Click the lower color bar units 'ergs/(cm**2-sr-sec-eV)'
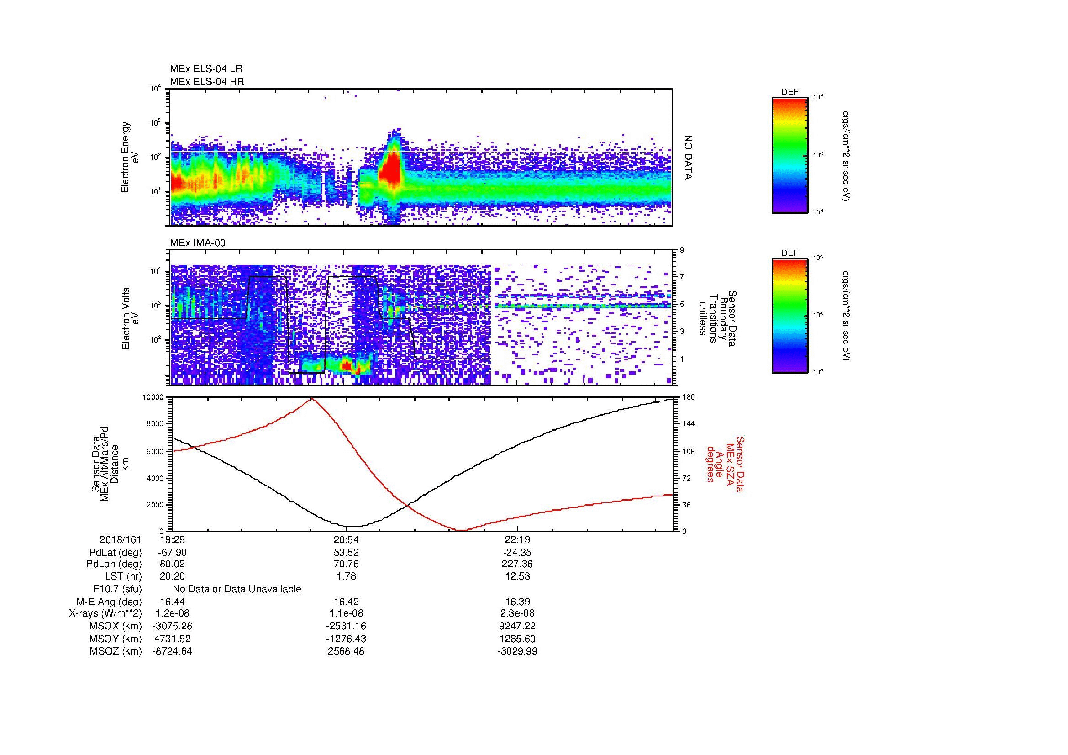Viewport: 1068px width, 755px height. (x=845, y=316)
